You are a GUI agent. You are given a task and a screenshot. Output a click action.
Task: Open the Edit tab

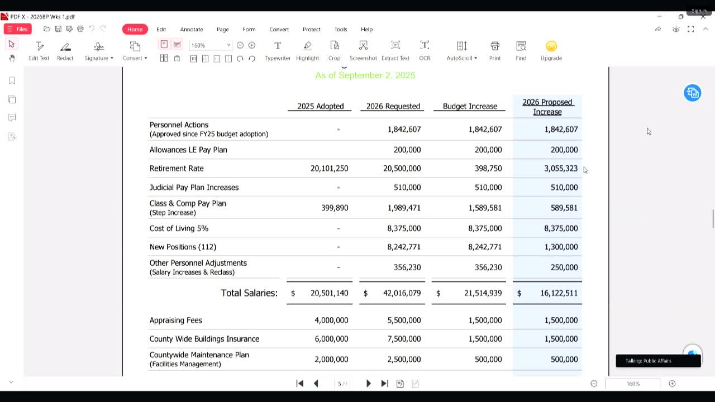click(161, 29)
